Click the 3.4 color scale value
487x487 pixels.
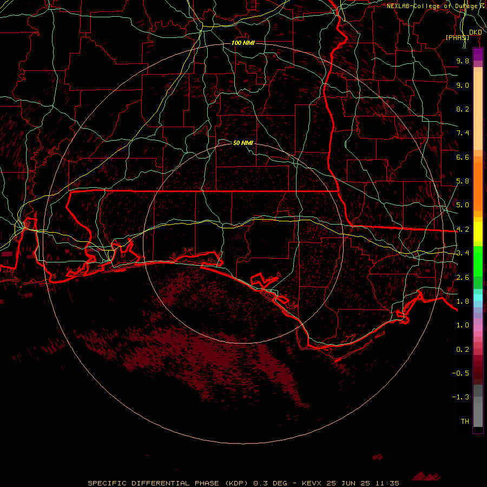pos(463,253)
